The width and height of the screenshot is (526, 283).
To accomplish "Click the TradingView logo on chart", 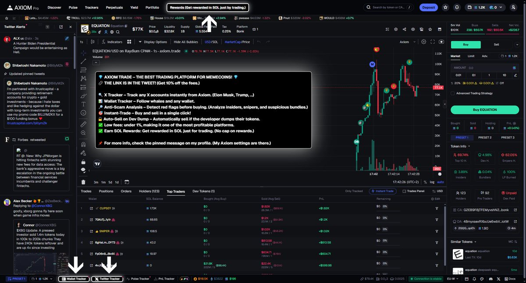I will click(98, 164).
